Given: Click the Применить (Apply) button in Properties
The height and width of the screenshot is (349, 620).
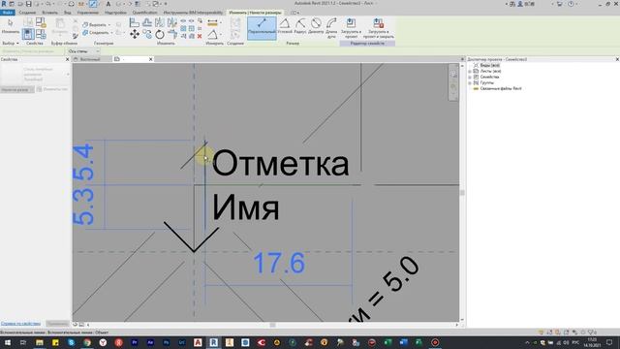Looking at the screenshot, I should tap(57, 324).
